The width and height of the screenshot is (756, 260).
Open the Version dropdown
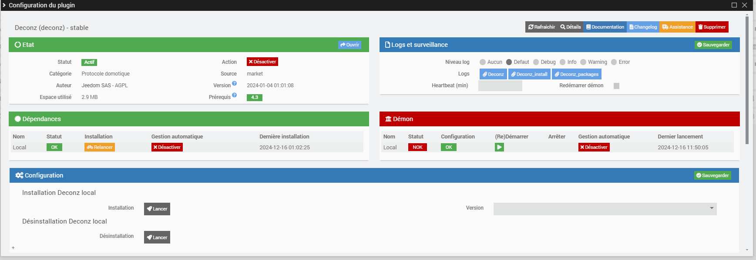click(x=605, y=209)
